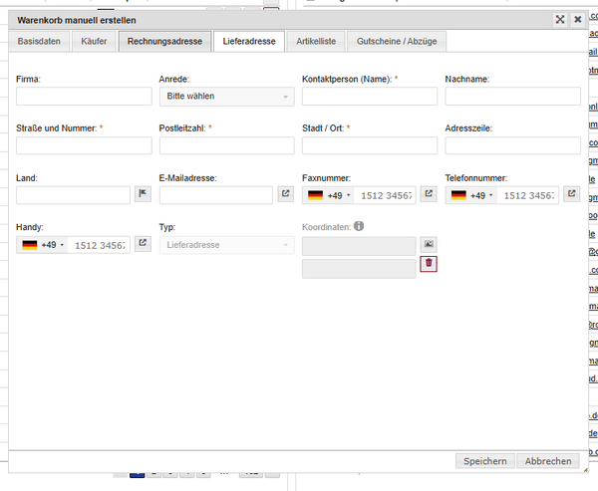The width and height of the screenshot is (598, 491).
Task: Open Typ dropdown showing Lieferadresse
Action: click(x=227, y=245)
